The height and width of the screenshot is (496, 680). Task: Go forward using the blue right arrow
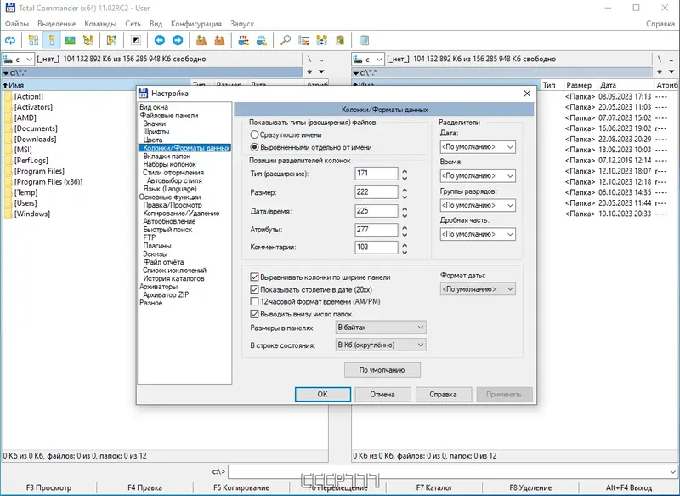[178, 41]
